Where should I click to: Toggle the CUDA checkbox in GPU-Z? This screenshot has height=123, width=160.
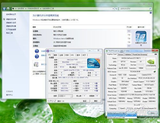pos(128,108)
